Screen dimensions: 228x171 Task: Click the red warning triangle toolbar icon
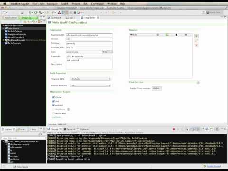(59, 13)
